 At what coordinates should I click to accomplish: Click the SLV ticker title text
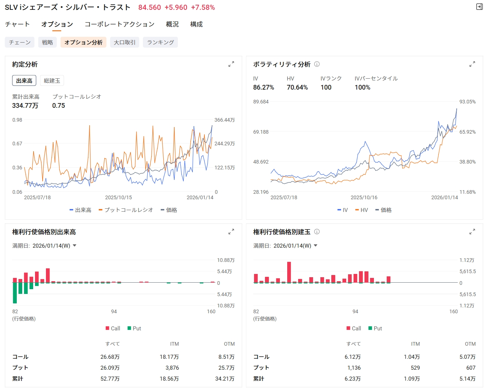(x=66, y=7)
